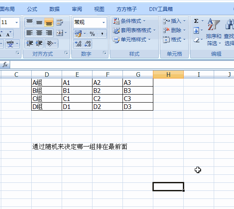This screenshot has width=234, height=209.
Task: Click the wrap text icon
Action: (60, 22)
